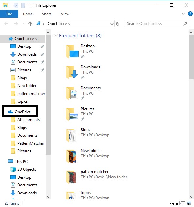This screenshot has height=207, width=194.
Task: Click the Frequent folders (8) heading
Action: 80,36
